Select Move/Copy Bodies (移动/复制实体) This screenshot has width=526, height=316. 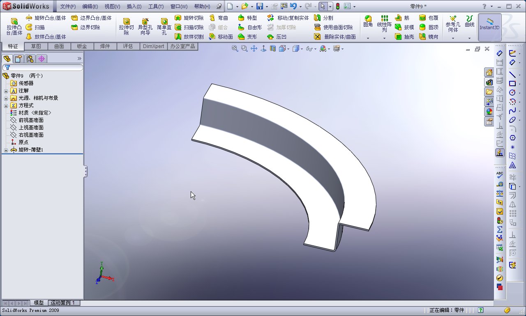288,18
